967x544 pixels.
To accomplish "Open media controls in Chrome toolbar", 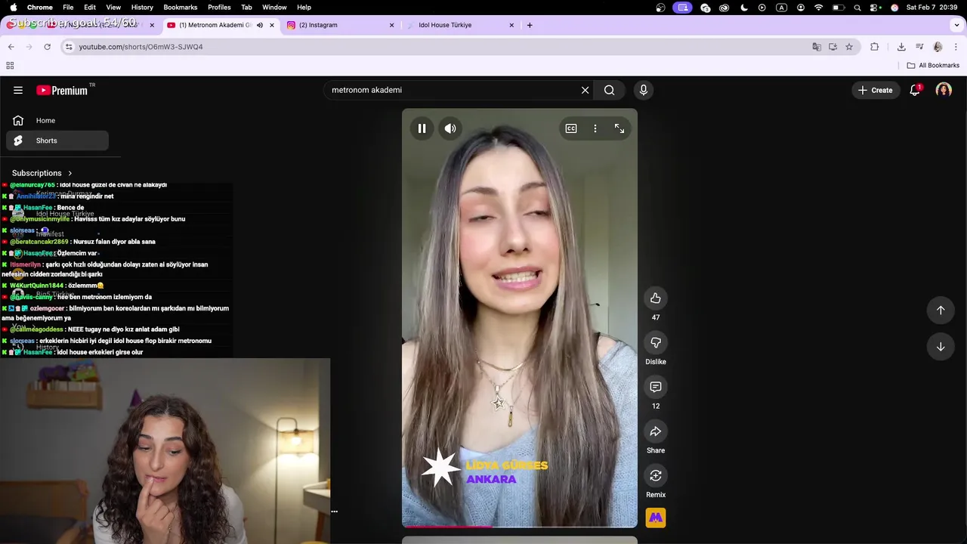I will [919, 47].
